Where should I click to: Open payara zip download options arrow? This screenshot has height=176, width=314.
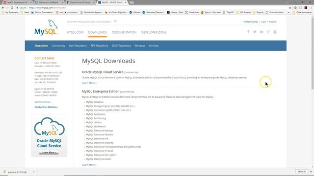point(34,172)
